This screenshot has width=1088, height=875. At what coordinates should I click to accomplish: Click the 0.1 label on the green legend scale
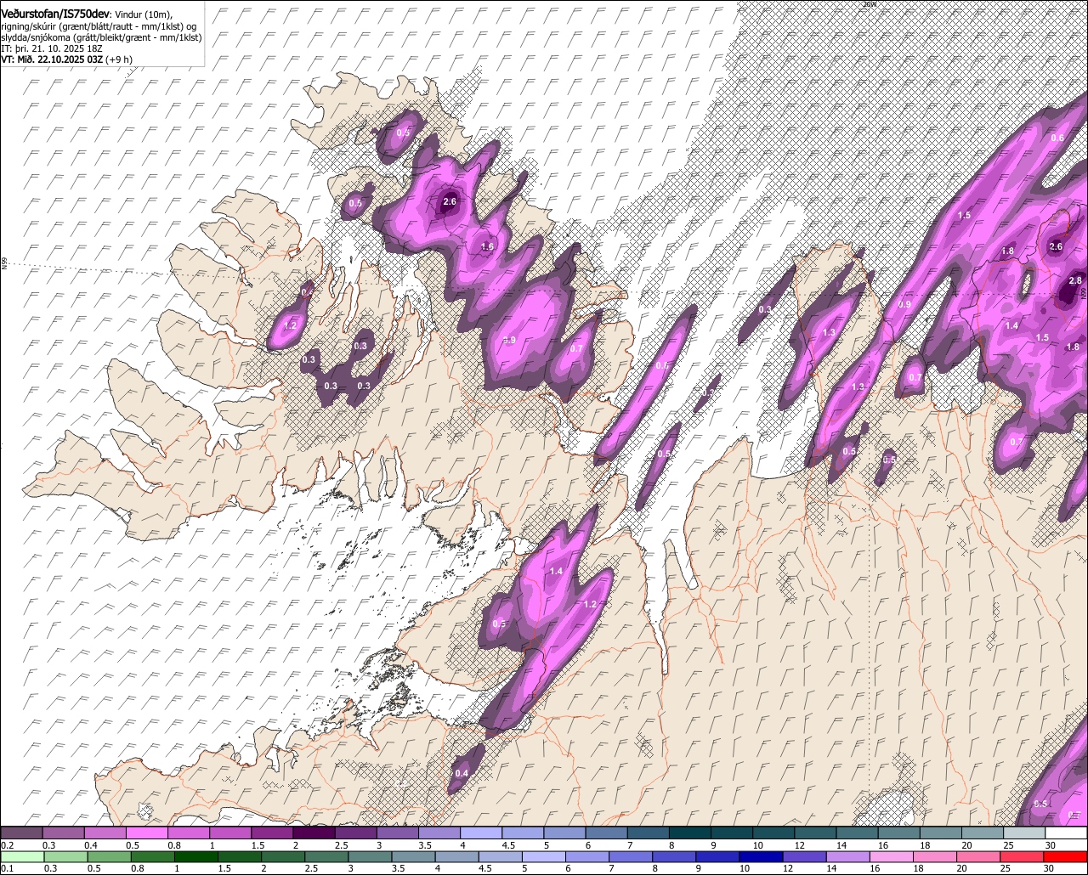click(x=6, y=868)
